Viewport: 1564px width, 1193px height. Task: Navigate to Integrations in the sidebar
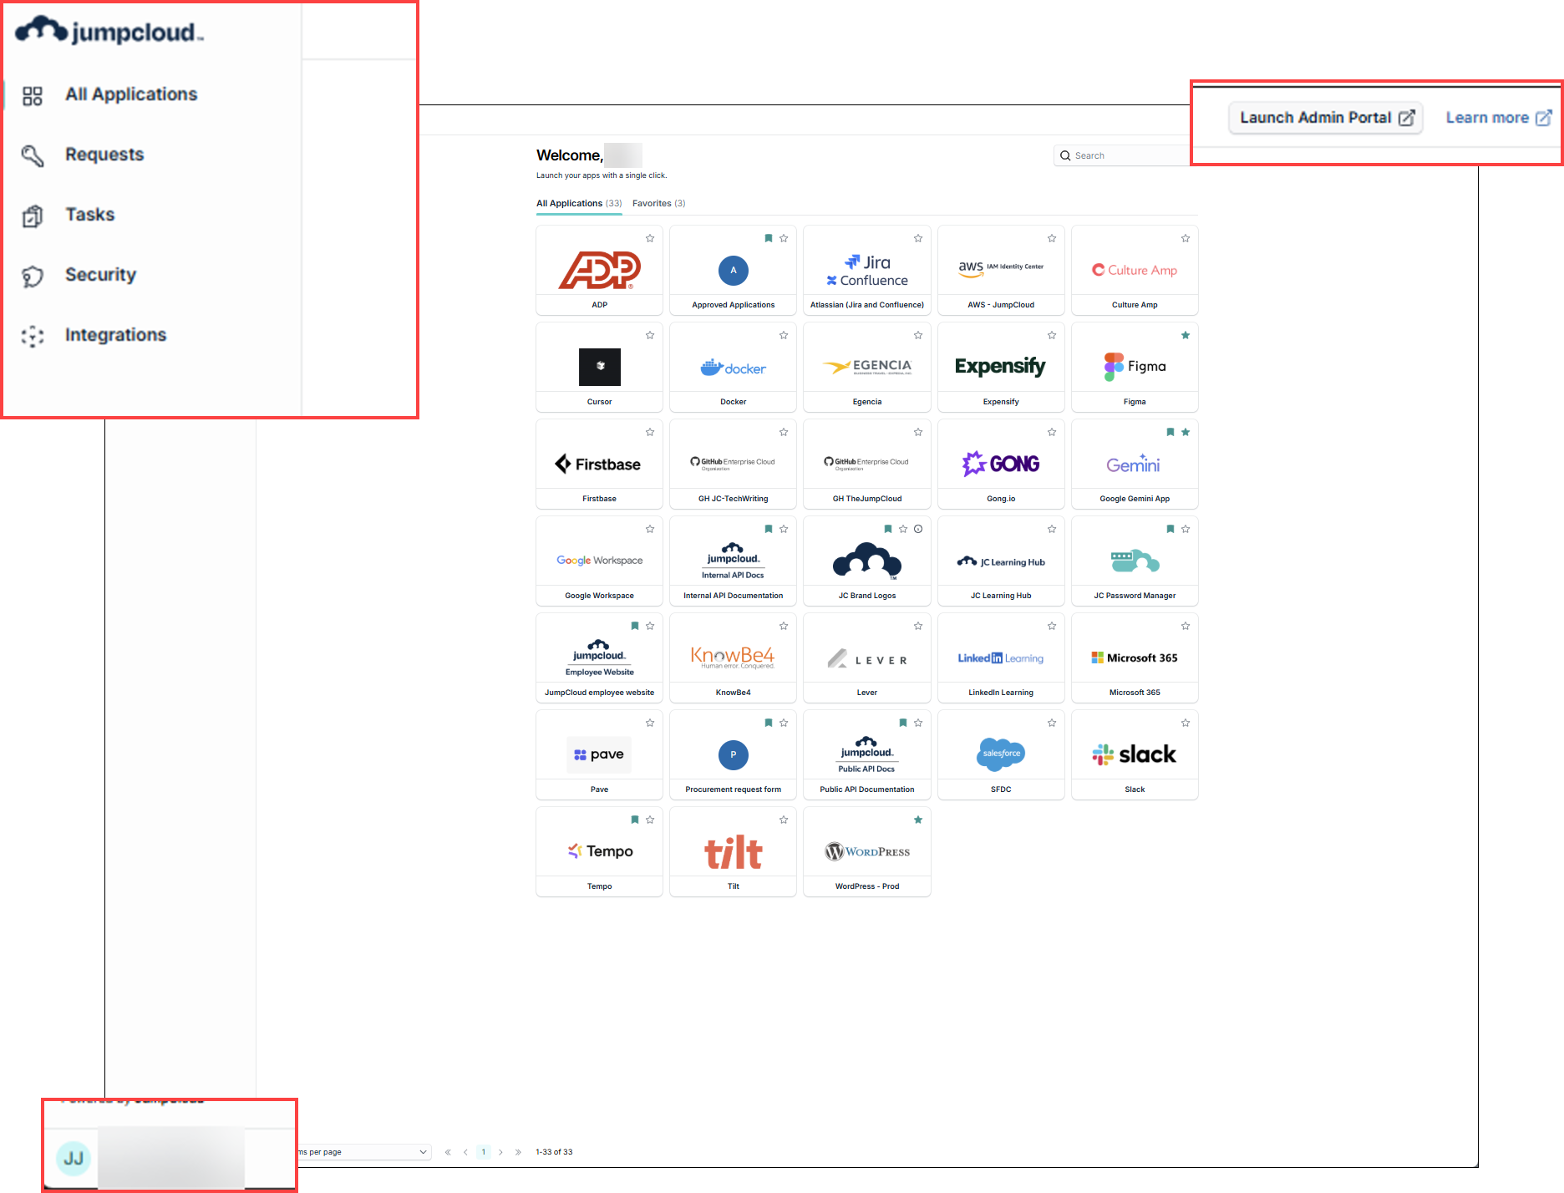(115, 335)
